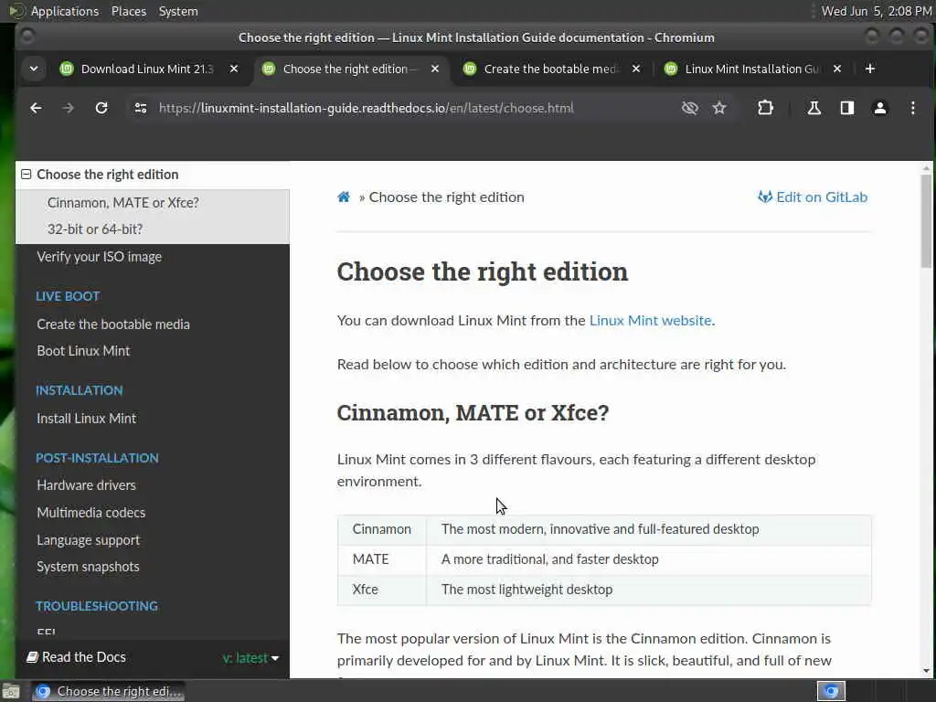The image size is (936, 702).
Task: Open Chromium three-dot menu
Action: tap(913, 108)
